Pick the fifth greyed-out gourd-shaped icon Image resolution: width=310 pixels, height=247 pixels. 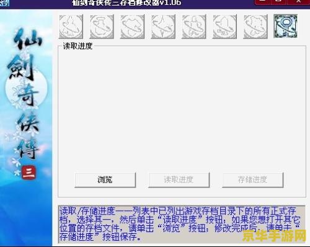pyautogui.click(x=194, y=27)
